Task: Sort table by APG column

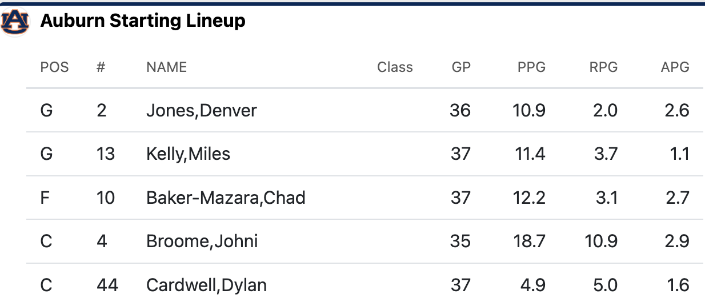Action: pyautogui.click(x=675, y=67)
